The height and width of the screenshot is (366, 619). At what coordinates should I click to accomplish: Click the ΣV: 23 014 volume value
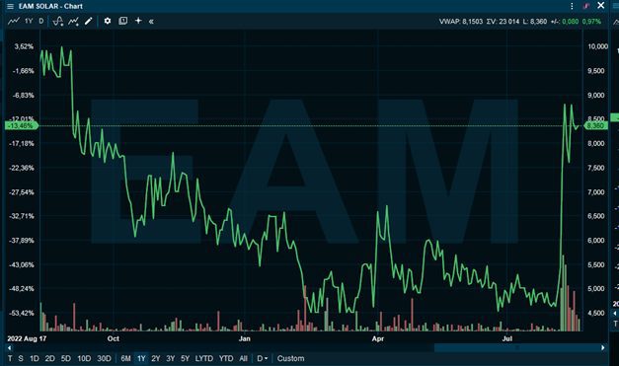(x=503, y=22)
